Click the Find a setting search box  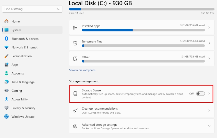[32, 9]
